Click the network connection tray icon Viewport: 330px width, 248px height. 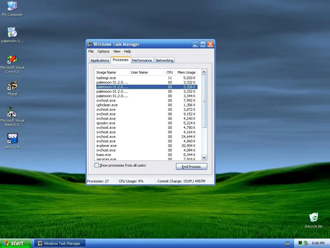click(x=306, y=243)
